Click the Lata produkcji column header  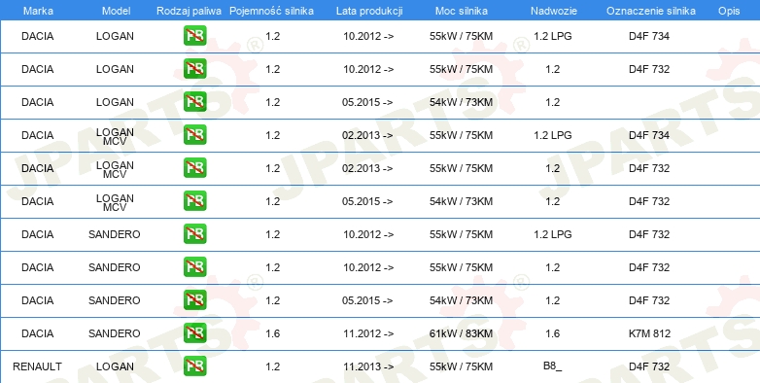pyautogui.click(x=369, y=11)
